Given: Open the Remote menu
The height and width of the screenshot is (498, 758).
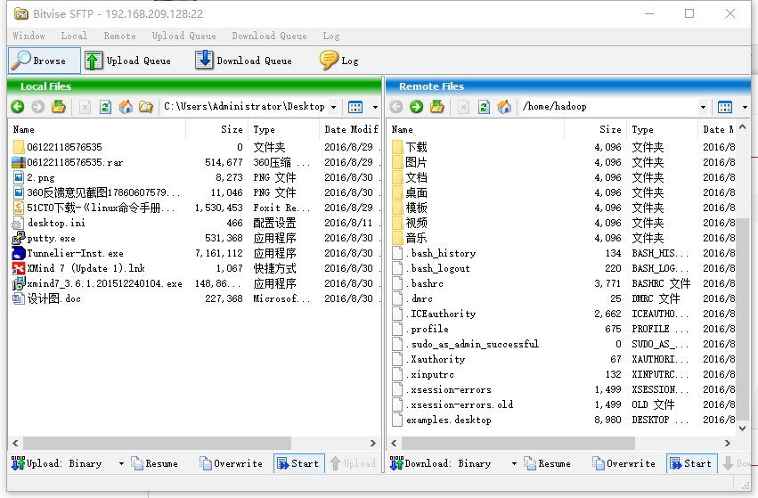Looking at the screenshot, I should point(119,36).
